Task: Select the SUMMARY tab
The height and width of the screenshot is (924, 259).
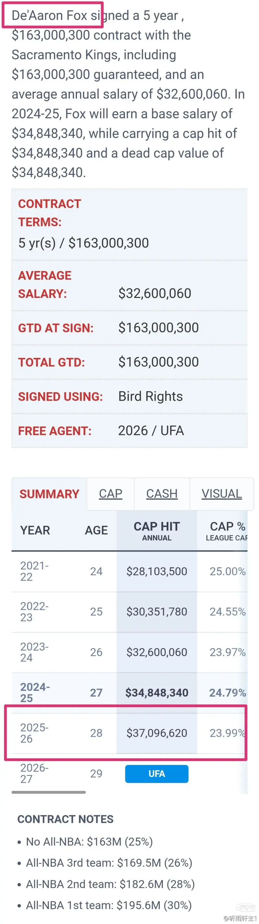Action: pos(49,494)
